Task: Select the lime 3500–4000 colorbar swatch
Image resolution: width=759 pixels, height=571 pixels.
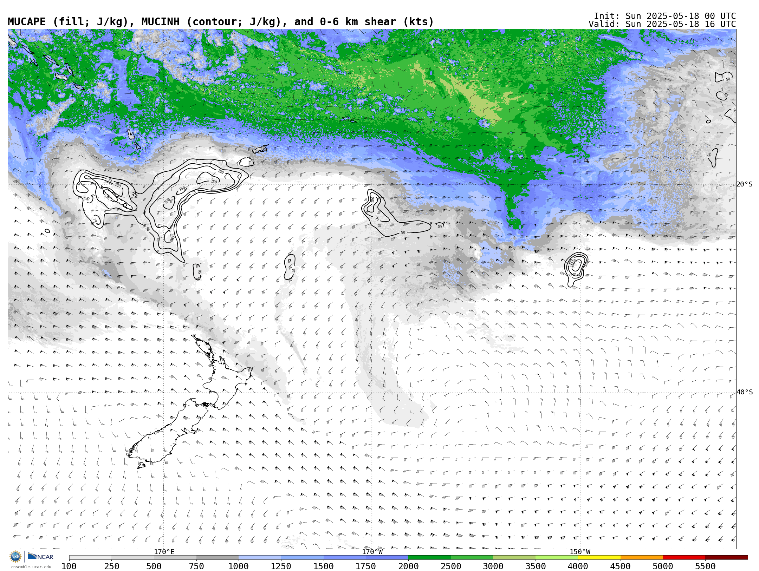Action: click(x=557, y=558)
